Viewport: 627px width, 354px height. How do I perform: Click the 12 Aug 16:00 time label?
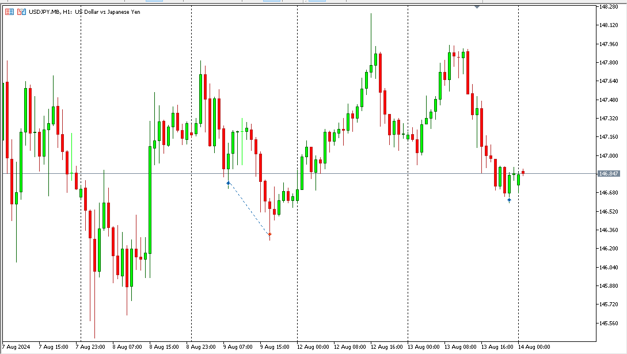click(x=387, y=347)
